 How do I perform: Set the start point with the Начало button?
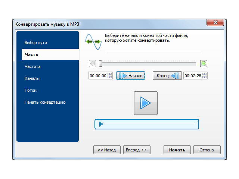pyautogui.click(x=131, y=76)
